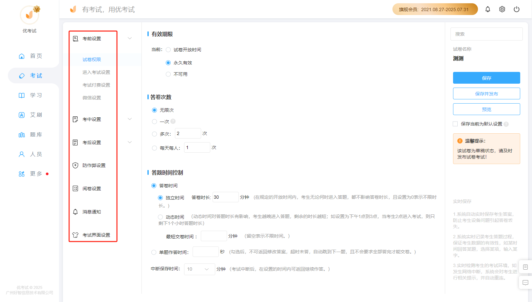Click the 最短交卷时间 input field
The width and height of the screenshot is (532, 302).
tap(214, 236)
